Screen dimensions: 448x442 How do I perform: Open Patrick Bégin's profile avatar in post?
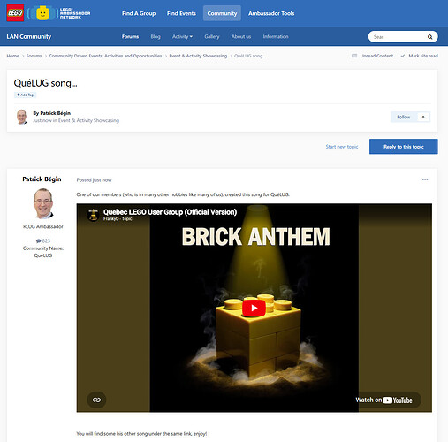click(x=43, y=203)
